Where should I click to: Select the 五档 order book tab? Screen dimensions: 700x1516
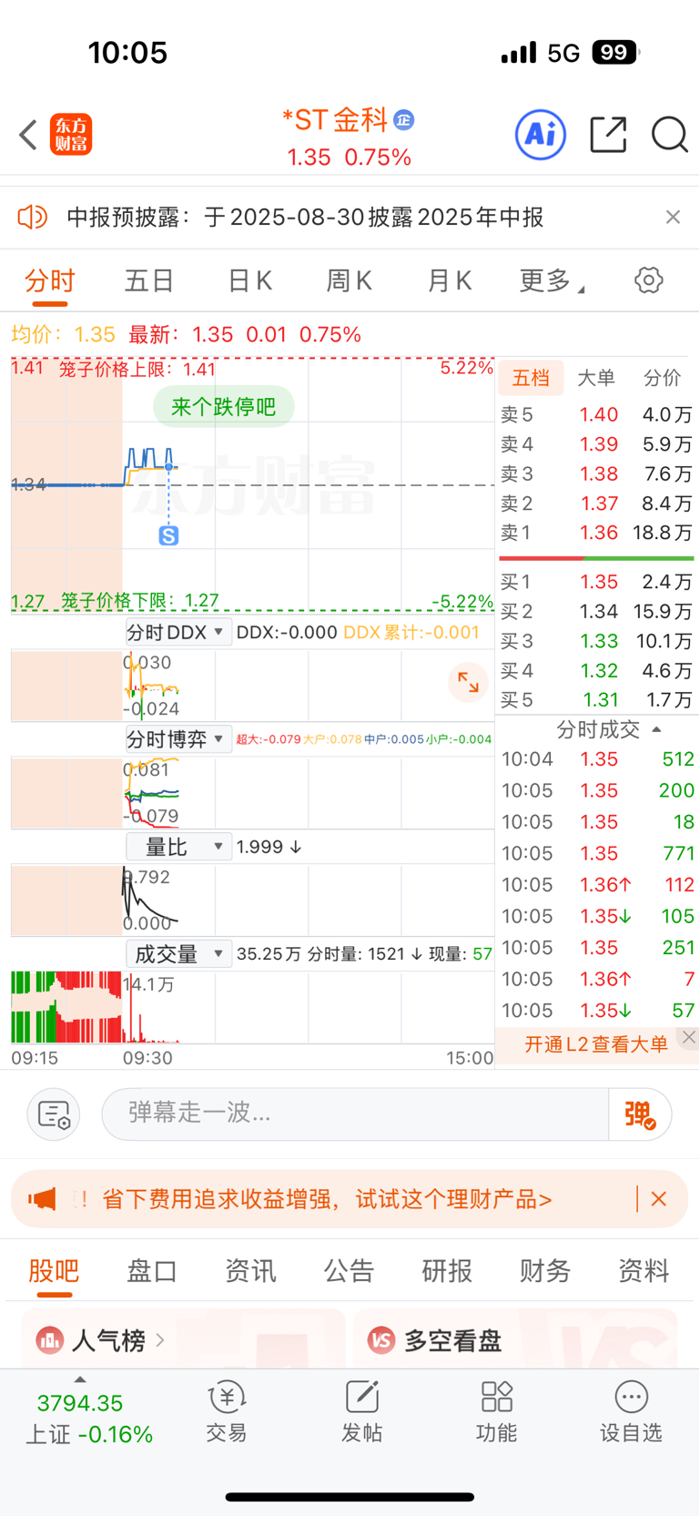[x=531, y=378]
